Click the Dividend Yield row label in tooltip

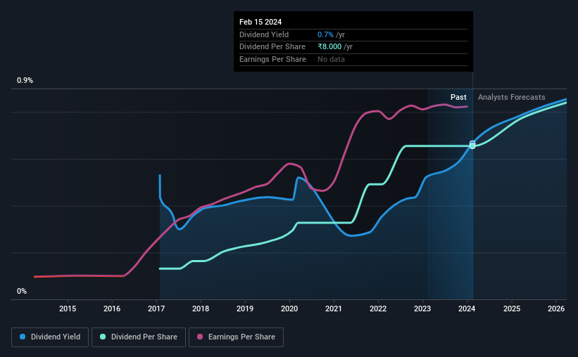(264, 34)
